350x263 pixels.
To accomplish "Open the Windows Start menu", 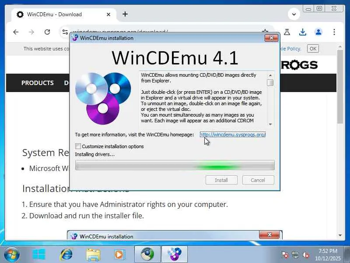I will [12, 254].
